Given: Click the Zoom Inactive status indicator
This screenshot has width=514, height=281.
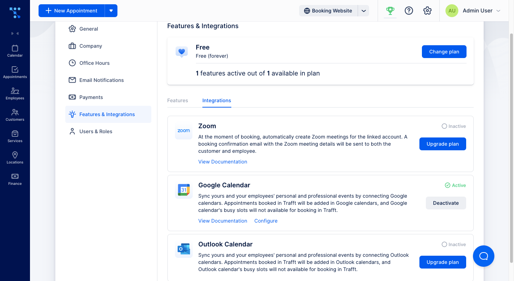Looking at the screenshot, I should [454, 126].
